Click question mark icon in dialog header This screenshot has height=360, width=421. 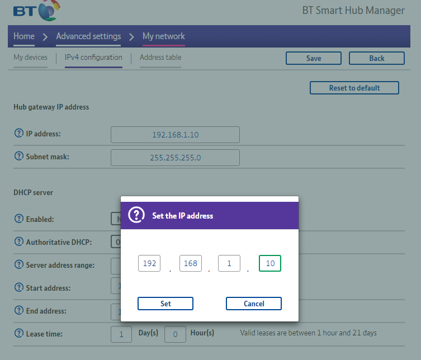point(136,215)
